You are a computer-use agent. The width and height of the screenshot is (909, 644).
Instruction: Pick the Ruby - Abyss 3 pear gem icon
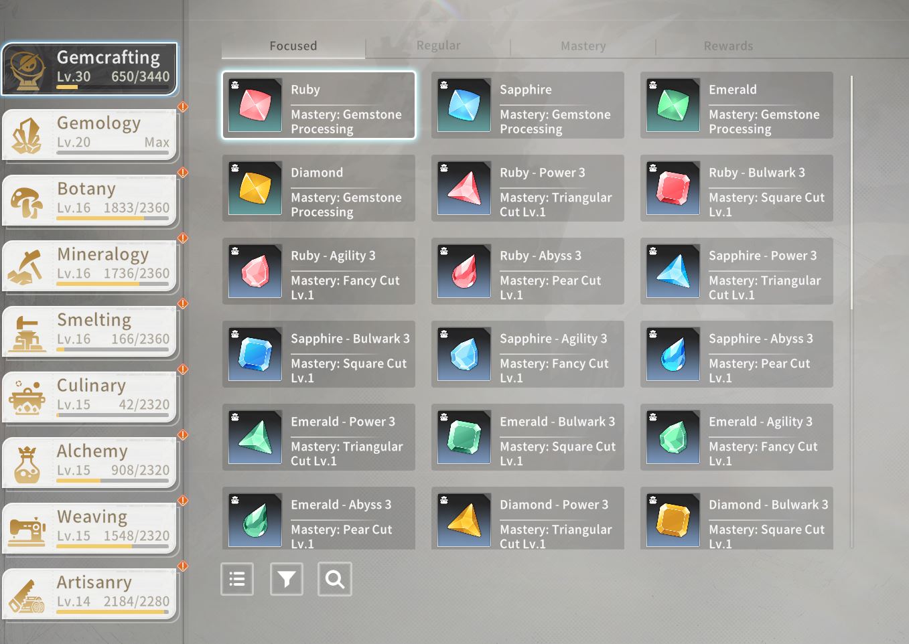coord(464,271)
